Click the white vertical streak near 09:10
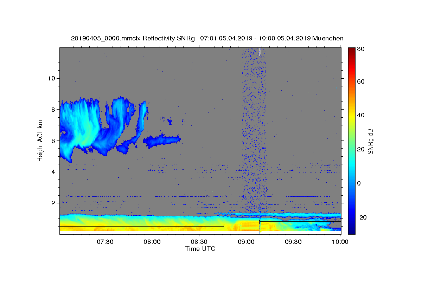Image resolution: width=422 pixels, height=281 pixels. [x=260, y=67]
